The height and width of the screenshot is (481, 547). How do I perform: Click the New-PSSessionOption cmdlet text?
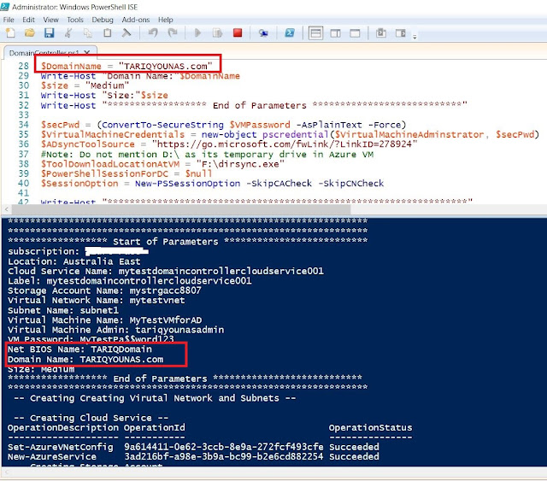pos(188,184)
